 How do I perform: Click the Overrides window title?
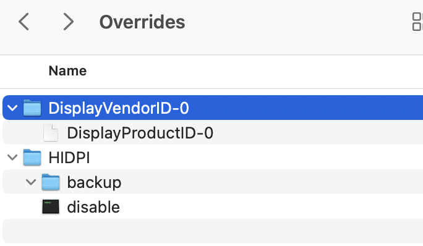pos(142,22)
